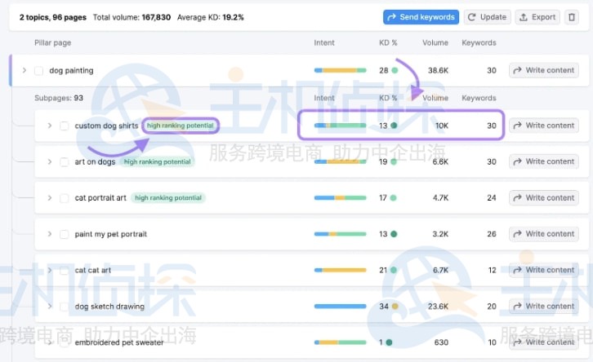Click the KD dot for cat cat art
Viewport: 593px width, 362px height.
click(395, 271)
